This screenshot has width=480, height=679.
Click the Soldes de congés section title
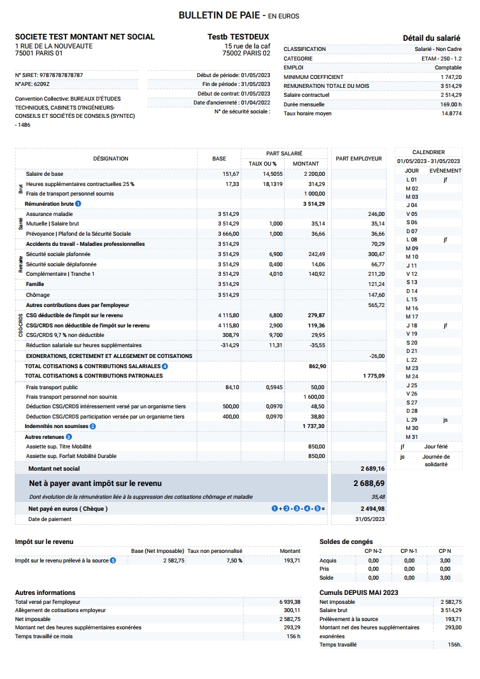click(x=346, y=541)
